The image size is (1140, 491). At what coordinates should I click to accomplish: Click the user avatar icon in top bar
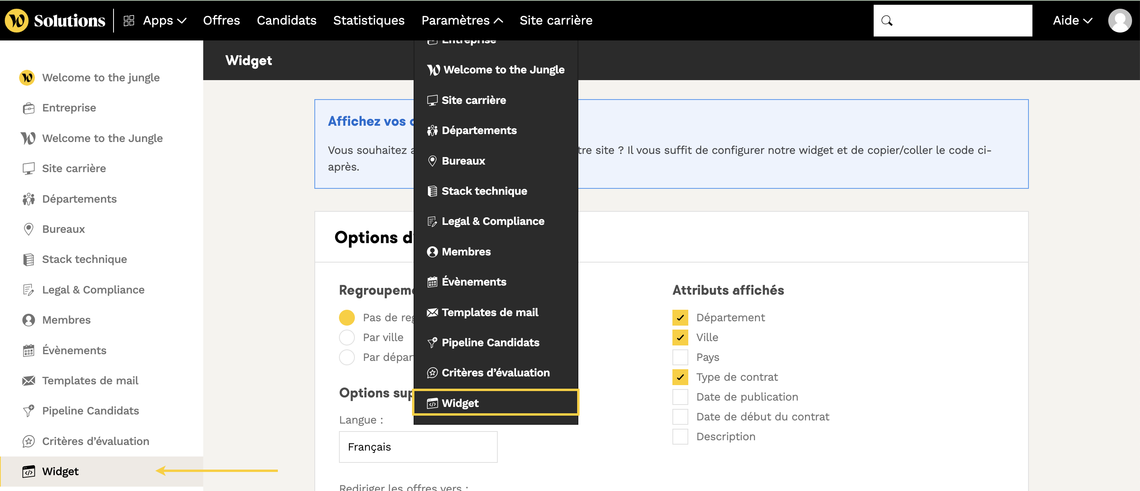1120,20
